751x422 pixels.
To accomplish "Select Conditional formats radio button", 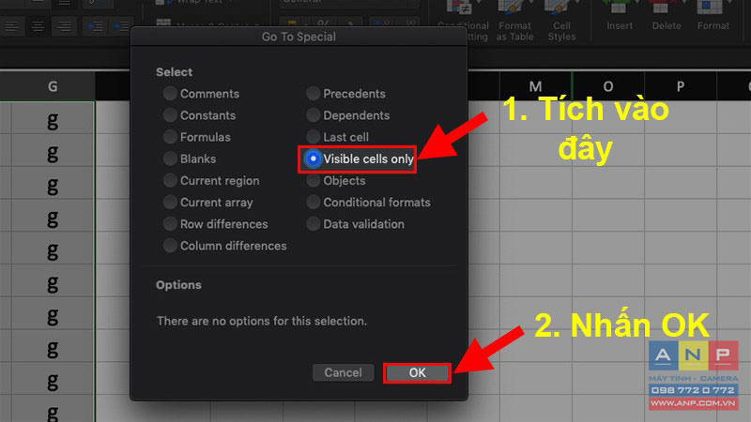I will pyautogui.click(x=313, y=202).
